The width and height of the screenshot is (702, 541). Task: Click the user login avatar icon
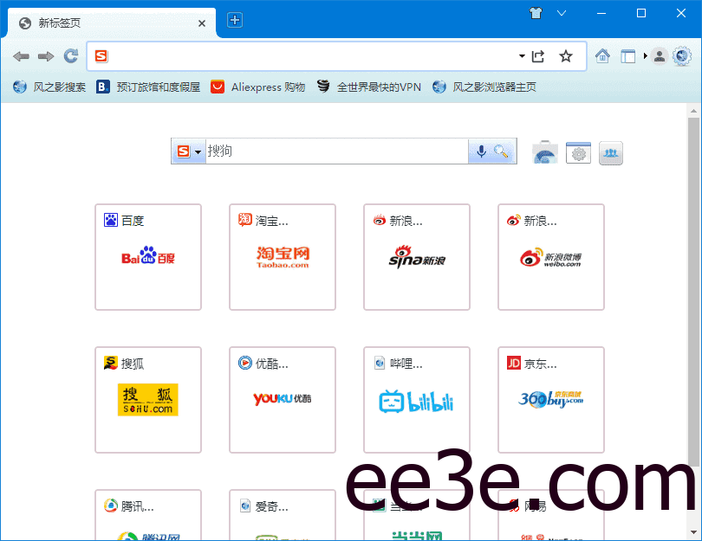[660, 55]
